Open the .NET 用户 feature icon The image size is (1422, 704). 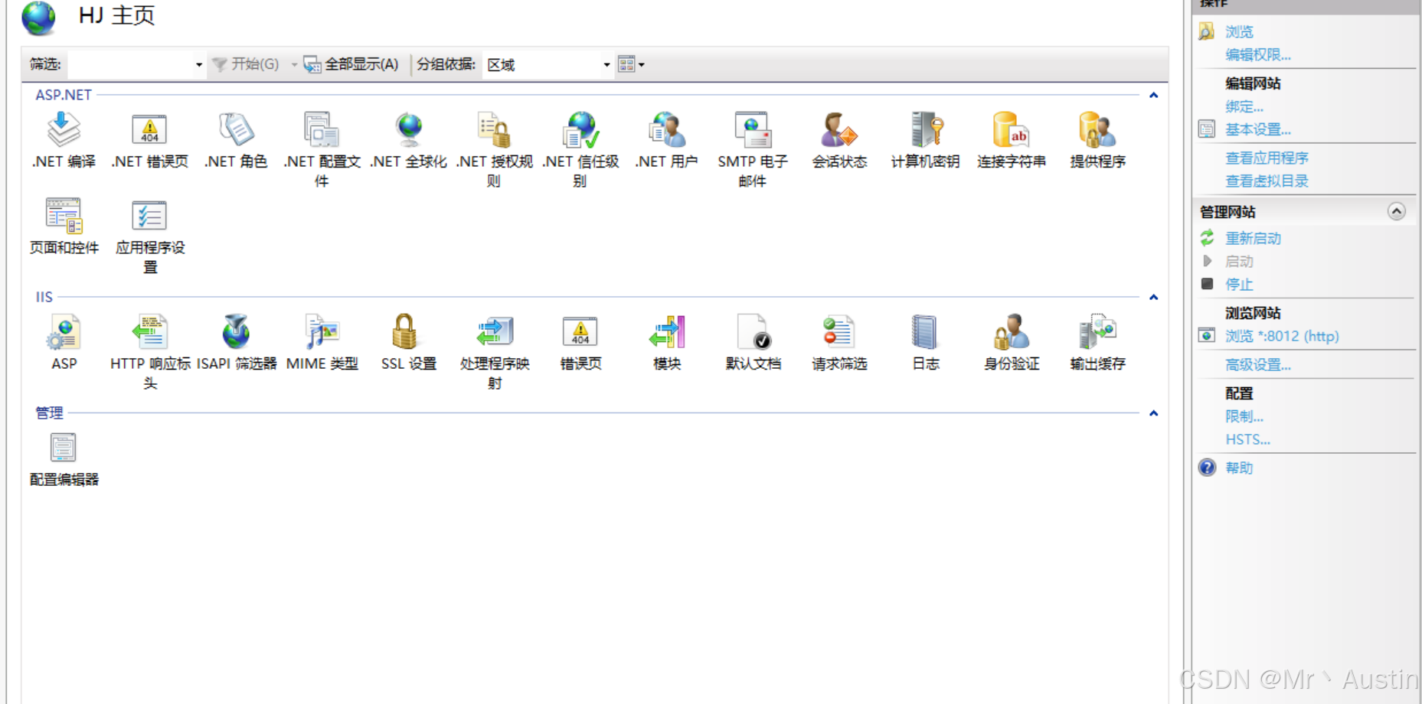click(x=667, y=130)
